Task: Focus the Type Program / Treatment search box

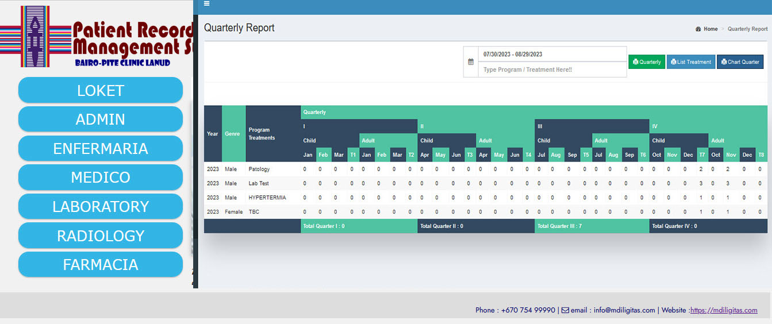Action: pyautogui.click(x=552, y=70)
